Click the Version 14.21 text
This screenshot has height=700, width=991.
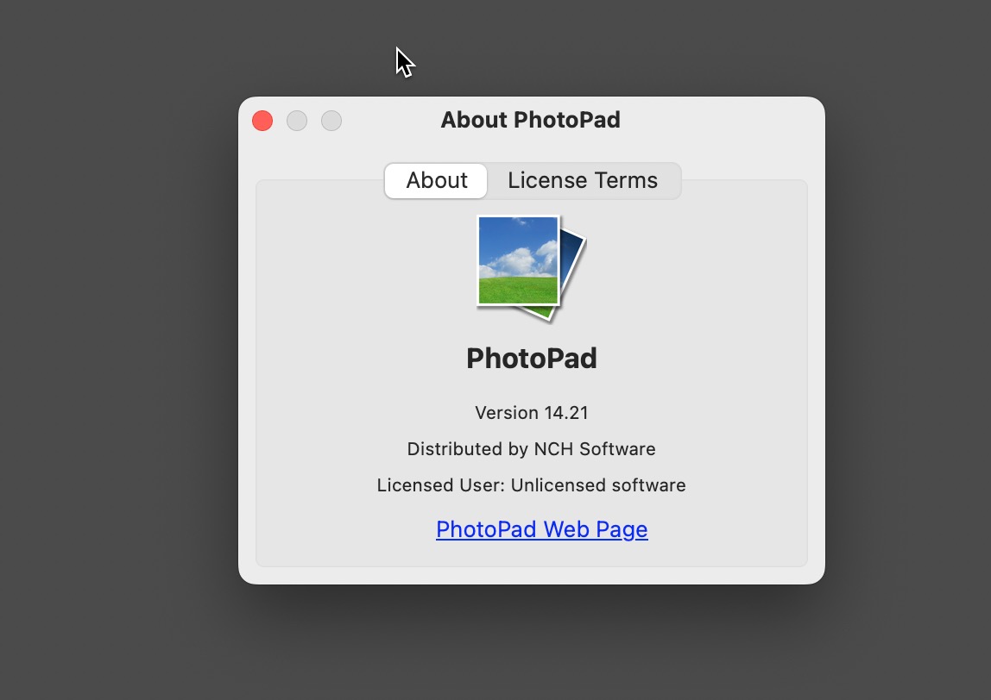(x=532, y=413)
